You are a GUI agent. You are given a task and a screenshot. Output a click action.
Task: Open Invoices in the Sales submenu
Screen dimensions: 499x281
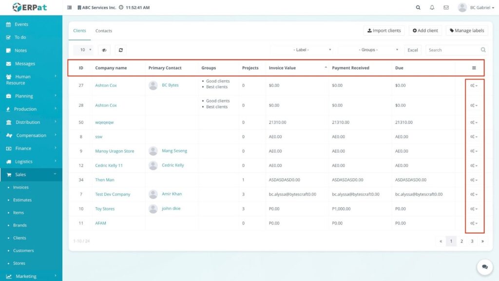coord(21,187)
